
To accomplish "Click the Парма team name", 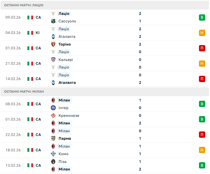I will coord(65,138).
